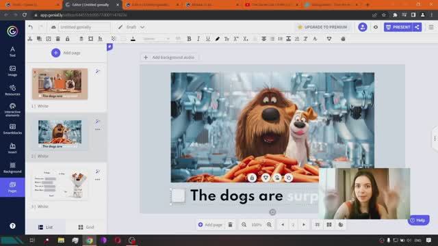Image resolution: width=438 pixels, height=246 pixels.
Task: Click the copy icon in toolbar
Action: click(x=39, y=39)
